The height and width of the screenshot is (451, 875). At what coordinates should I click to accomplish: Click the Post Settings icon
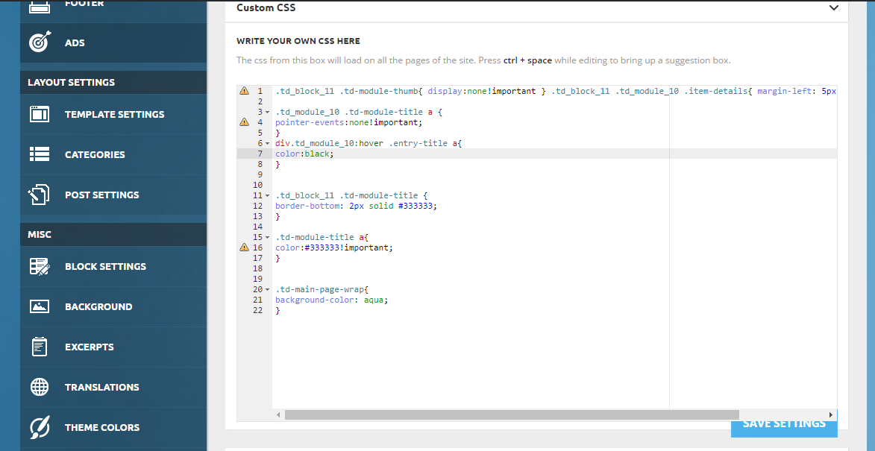(40, 195)
